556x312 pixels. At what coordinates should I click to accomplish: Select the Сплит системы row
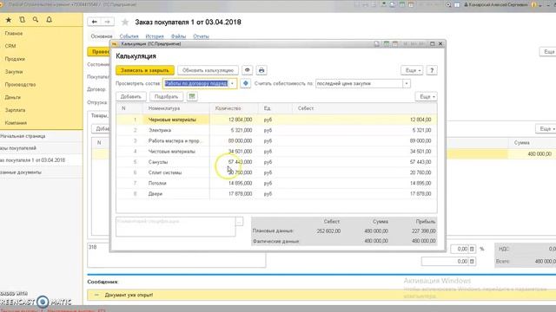[276, 172]
